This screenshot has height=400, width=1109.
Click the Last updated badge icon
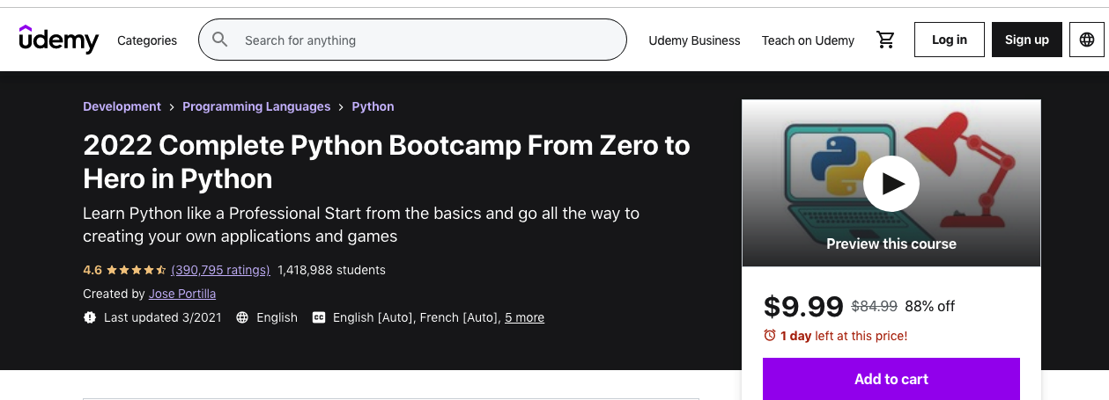point(89,317)
